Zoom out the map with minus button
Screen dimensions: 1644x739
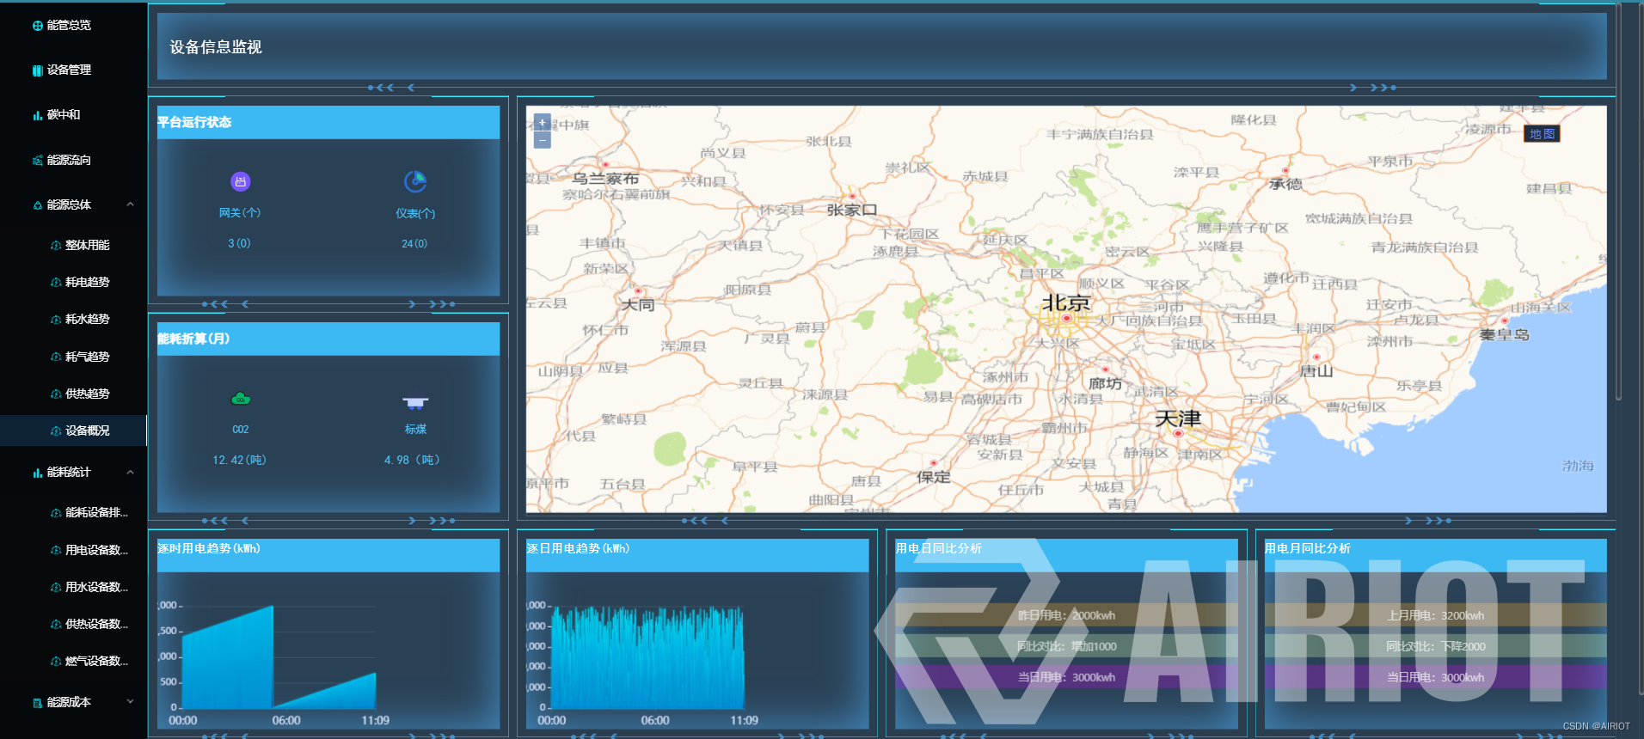point(543,140)
